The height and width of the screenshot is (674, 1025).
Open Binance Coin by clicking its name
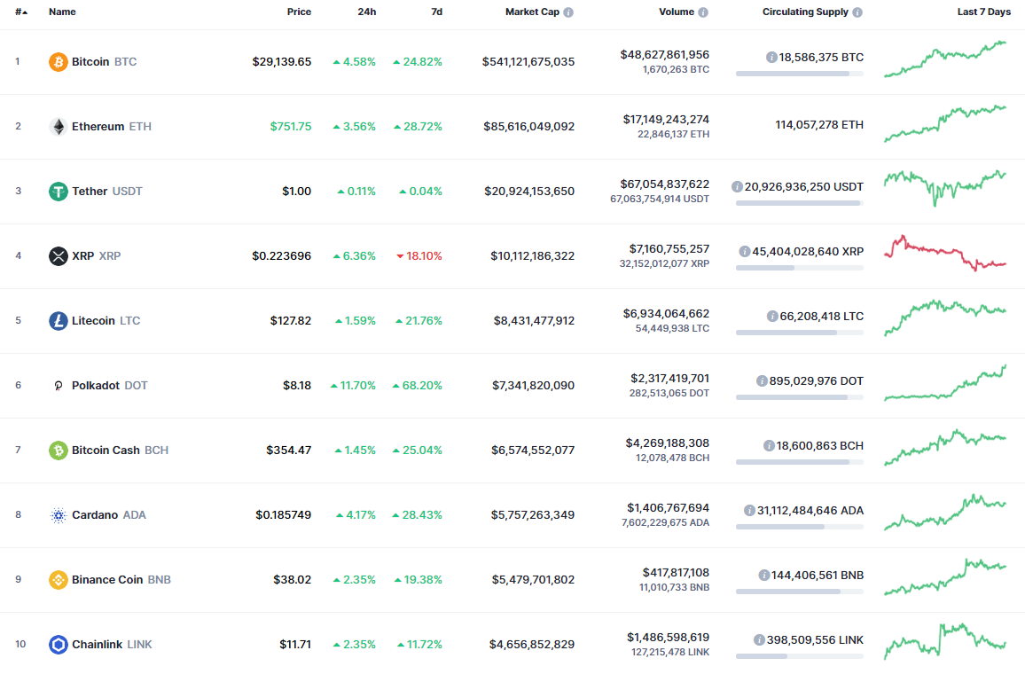point(107,579)
